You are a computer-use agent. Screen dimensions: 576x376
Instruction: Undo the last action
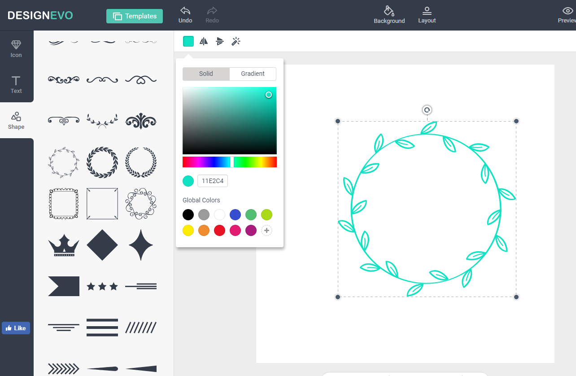(185, 15)
